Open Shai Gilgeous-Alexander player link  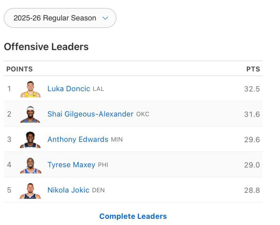click(x=90, y=114)
